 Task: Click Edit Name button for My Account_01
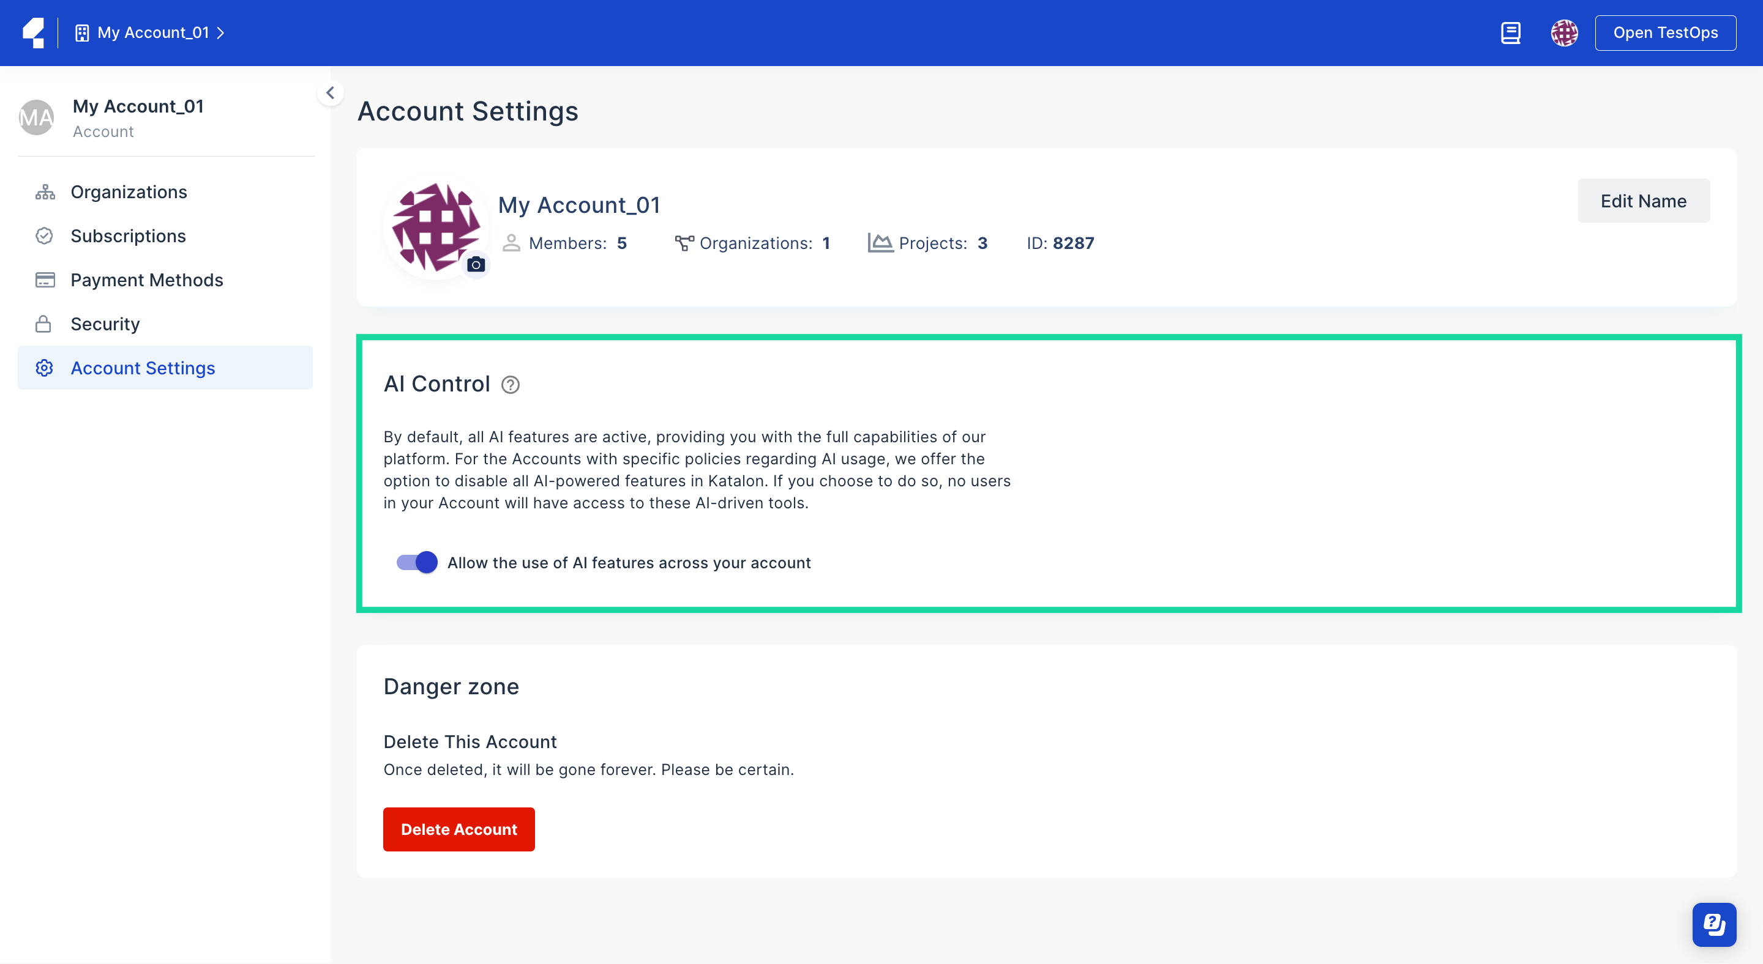click(x=1644, y=201)
